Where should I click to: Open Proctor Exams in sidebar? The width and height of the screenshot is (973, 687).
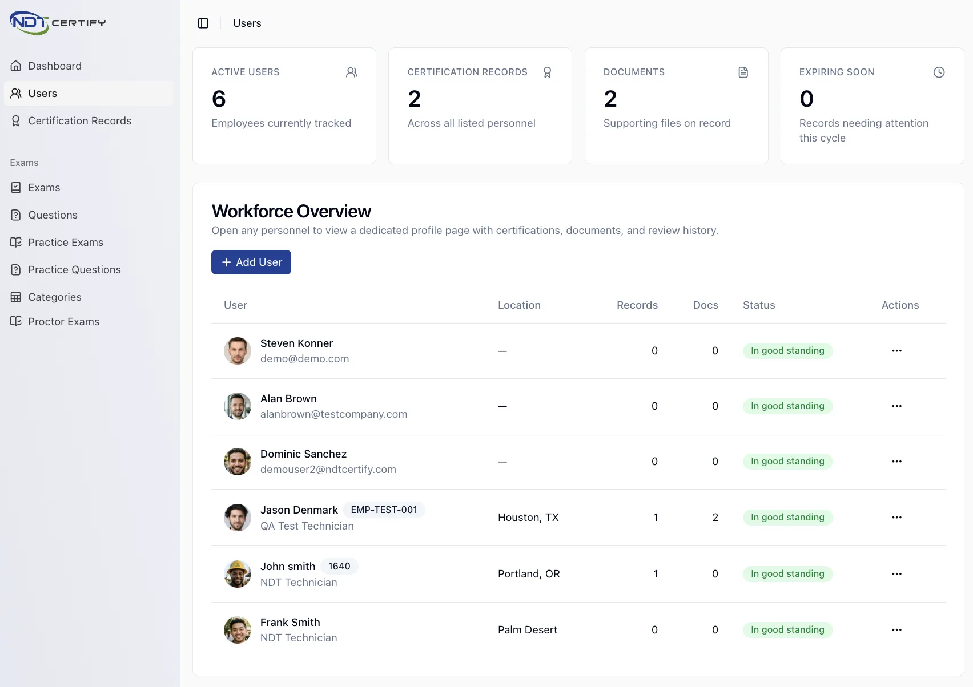[89, 322]
